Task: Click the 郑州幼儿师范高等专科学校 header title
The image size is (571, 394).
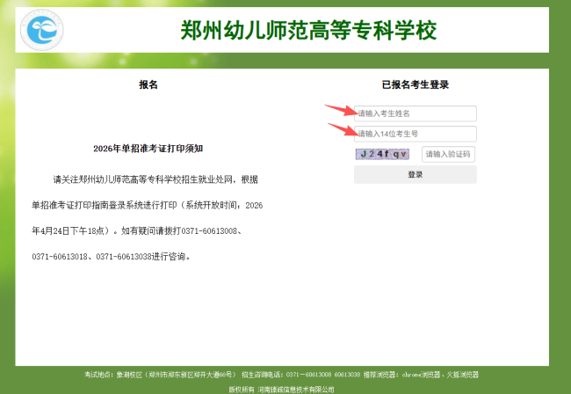Action: click(x=307, y=31)
